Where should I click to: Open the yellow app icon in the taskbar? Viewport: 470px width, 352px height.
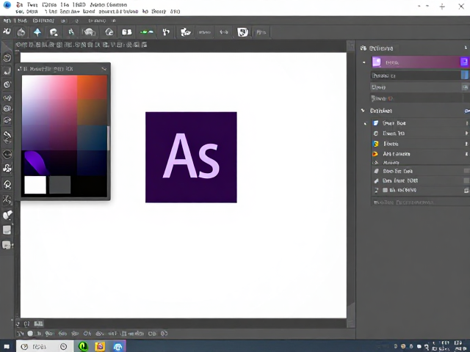tap(100, 346)
